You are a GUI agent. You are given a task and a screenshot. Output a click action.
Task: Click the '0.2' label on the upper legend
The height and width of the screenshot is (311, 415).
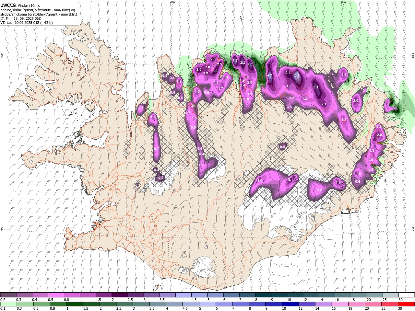pyautogui.click(x=3, y=300)
